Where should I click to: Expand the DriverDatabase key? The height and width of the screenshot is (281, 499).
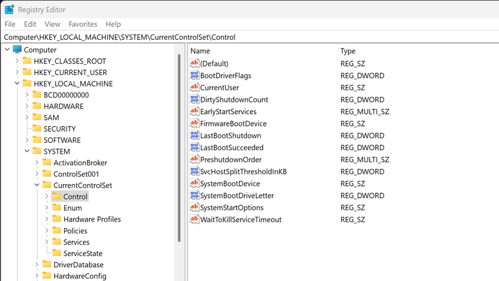37,265
